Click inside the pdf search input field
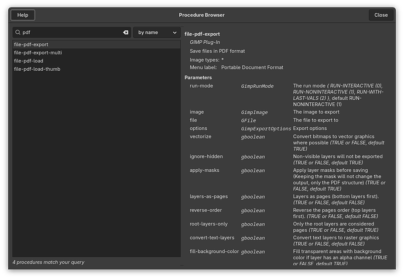404x278 pixels. pos(70,33)
